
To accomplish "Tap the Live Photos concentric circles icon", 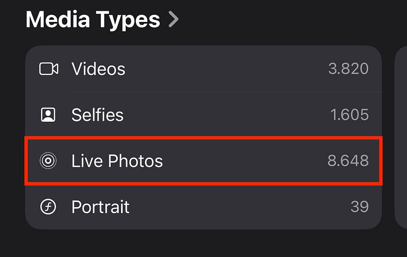I will coord(48,161).
